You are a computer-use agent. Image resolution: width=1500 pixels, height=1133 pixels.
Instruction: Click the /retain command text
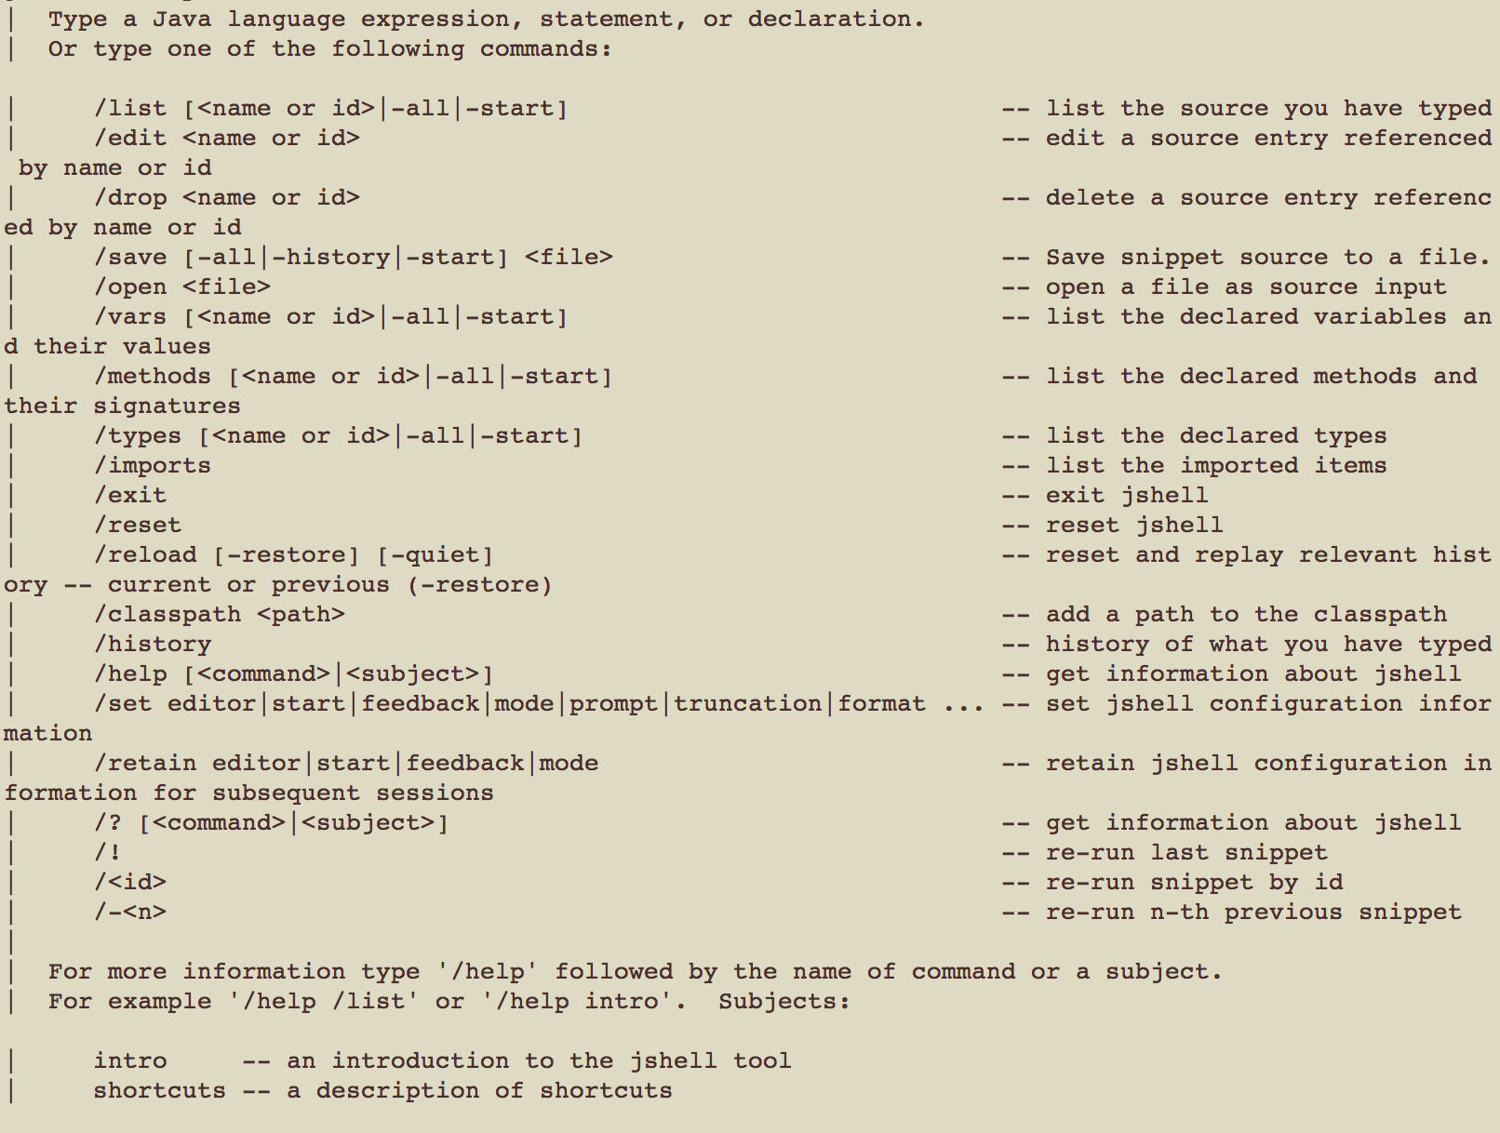145,764
